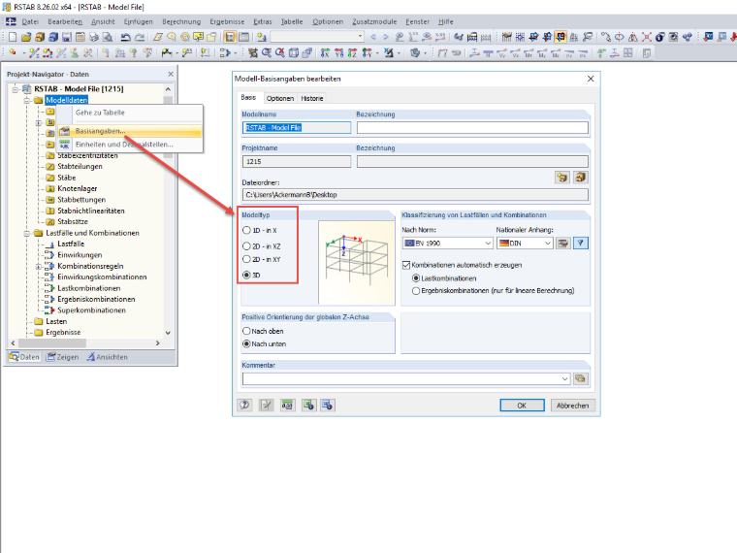Click the units 0.00 icon in dialog
This screenshot has width=737, height=553.
click(x=287, y=405)
